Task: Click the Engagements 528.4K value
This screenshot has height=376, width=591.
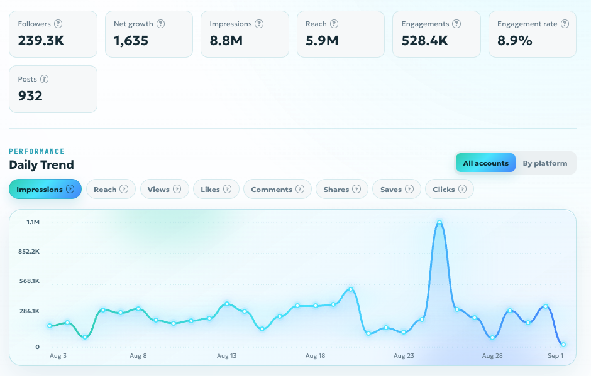Action: click(x=425, y=41)
